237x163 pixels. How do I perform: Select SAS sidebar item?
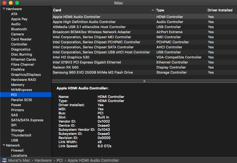(14, 115)
